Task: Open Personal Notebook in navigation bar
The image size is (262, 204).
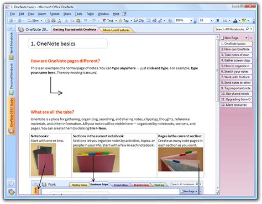Action: coord(12,79)
